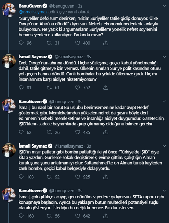
Task: Retweet the tweet with 31 retweets
Action: click(49, 43)
